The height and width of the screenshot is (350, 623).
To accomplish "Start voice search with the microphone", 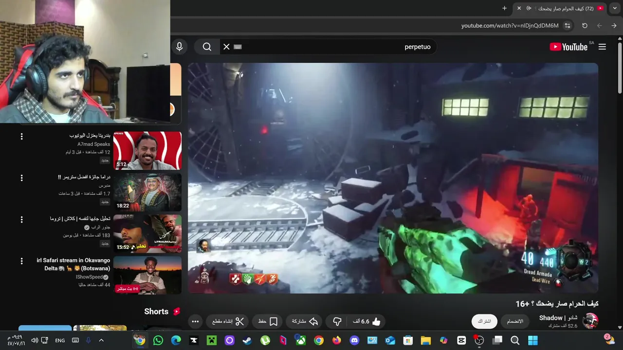I will coord(180,47).
